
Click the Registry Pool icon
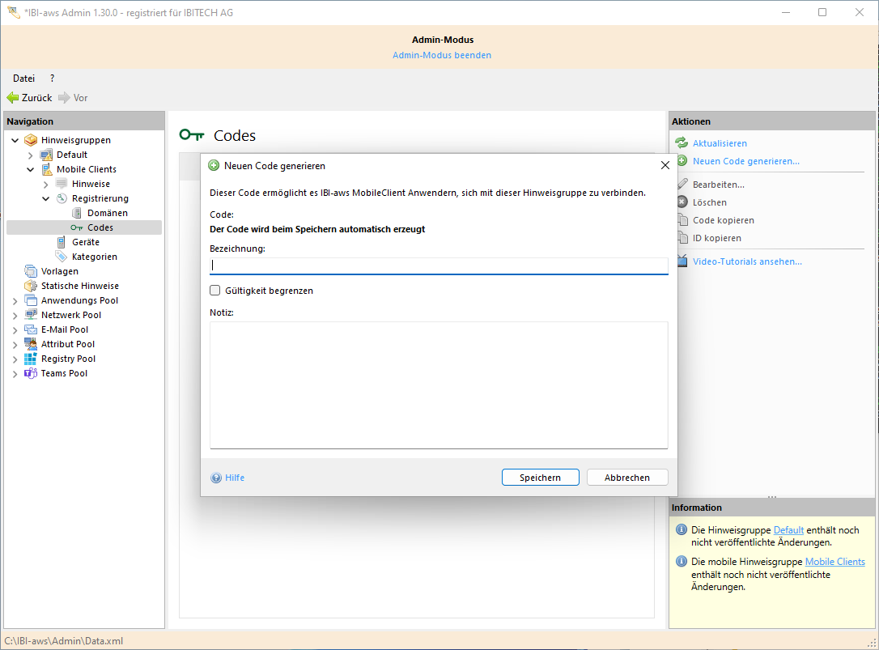[x=31, y=359]
